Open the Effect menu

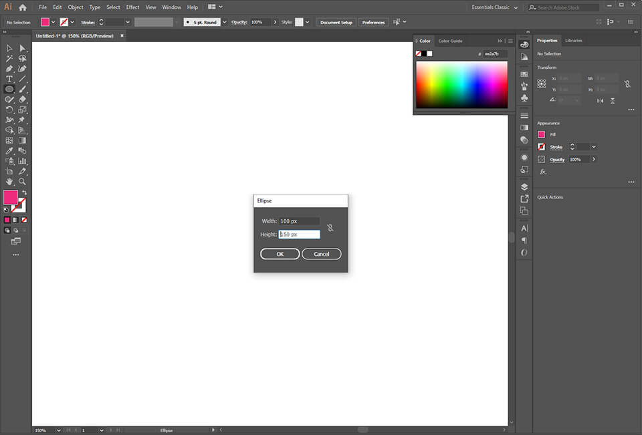coord(132,7)
